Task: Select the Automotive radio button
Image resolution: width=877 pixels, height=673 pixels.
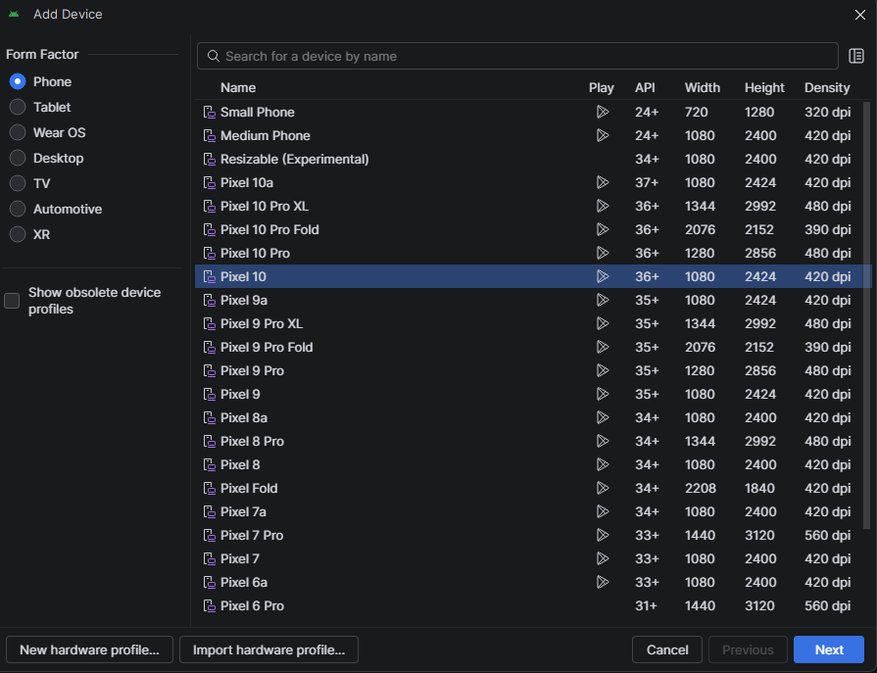Action: [18, 209]
